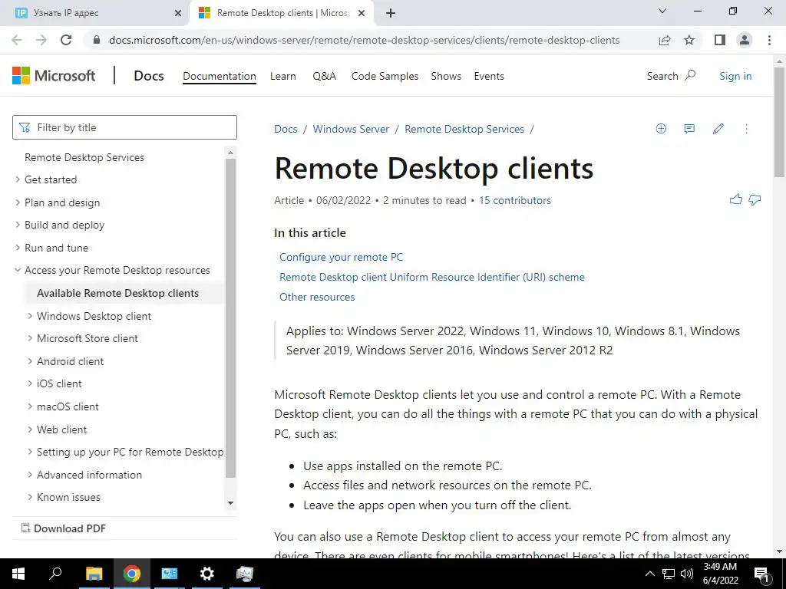The image size is (786, 589).
Task: Open the 15 contributors link
Action: point(515,200)
